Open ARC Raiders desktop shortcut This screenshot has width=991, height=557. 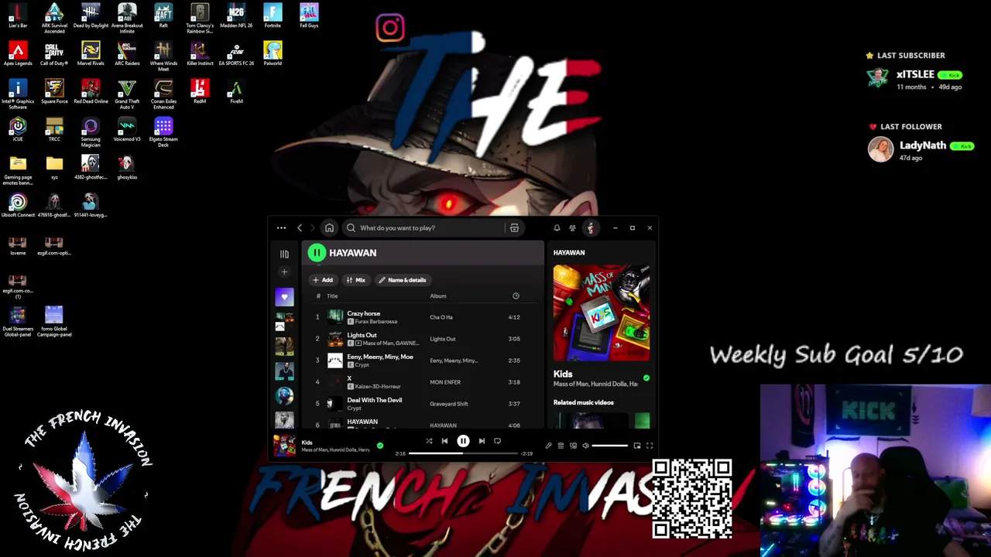[127, 53]
